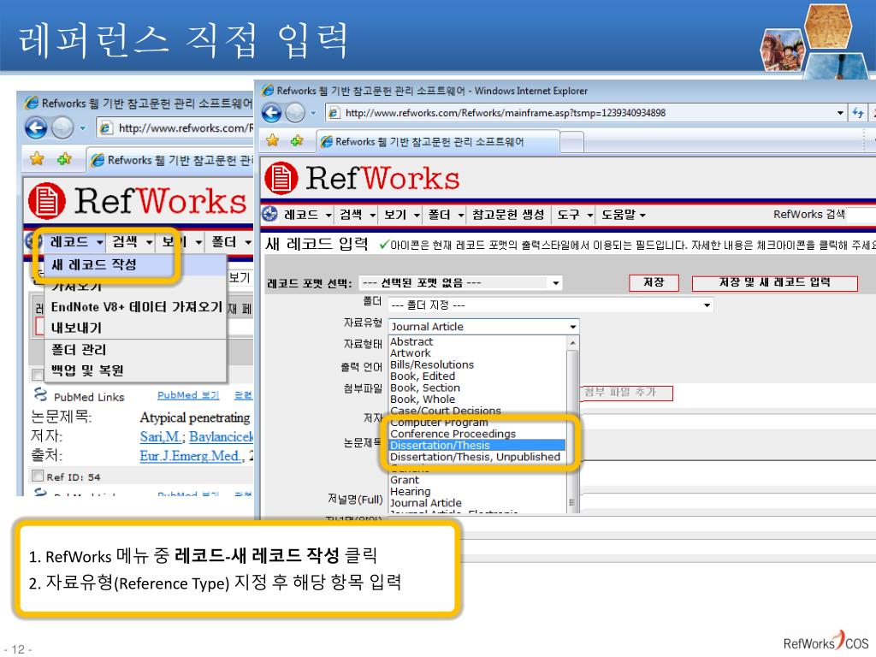
Task: Select Bills/Resolutions option
Action: (x=477, y=364)
